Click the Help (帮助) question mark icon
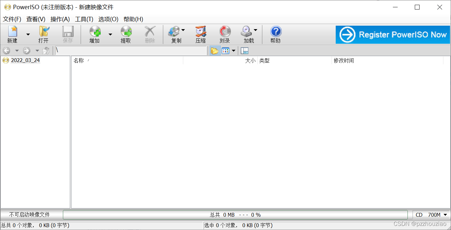The height and width of the screenshot is (230, 451). pyautogui.click(x=276, y=32)
